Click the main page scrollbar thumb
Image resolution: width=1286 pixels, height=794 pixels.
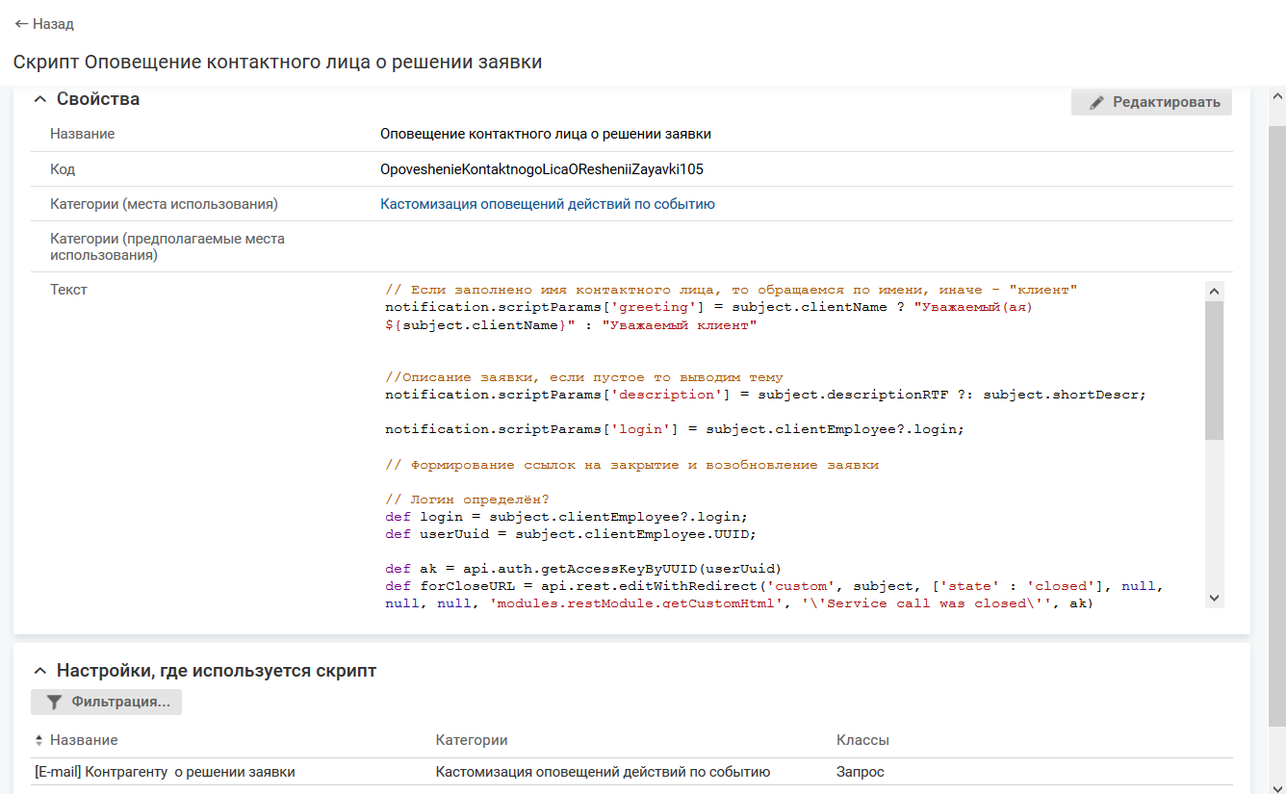[1277, 423]
